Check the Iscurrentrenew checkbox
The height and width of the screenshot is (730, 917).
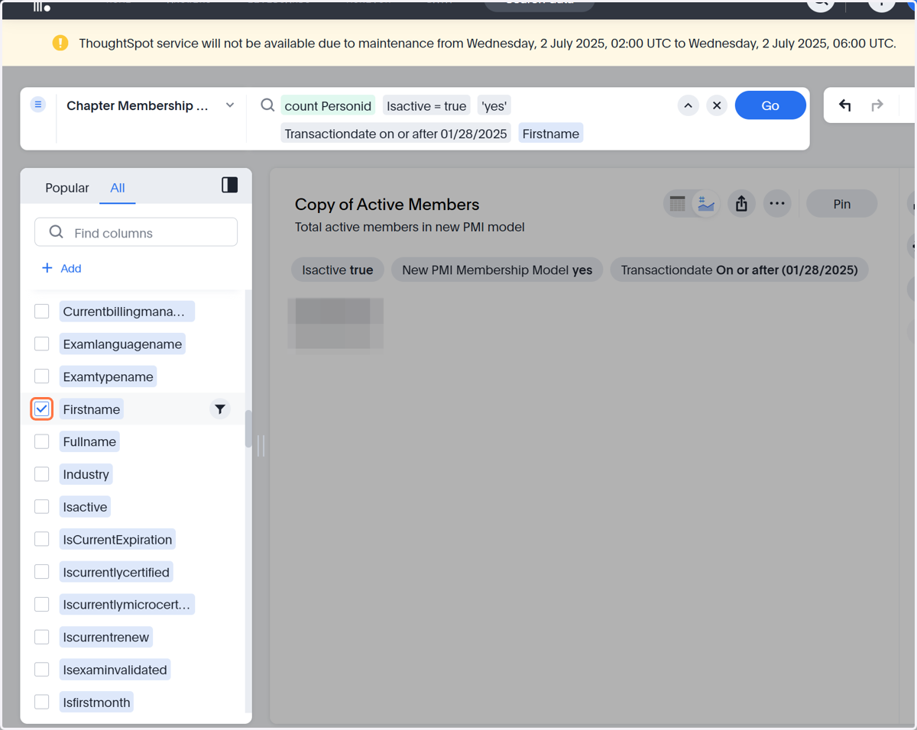pos(42,637)
